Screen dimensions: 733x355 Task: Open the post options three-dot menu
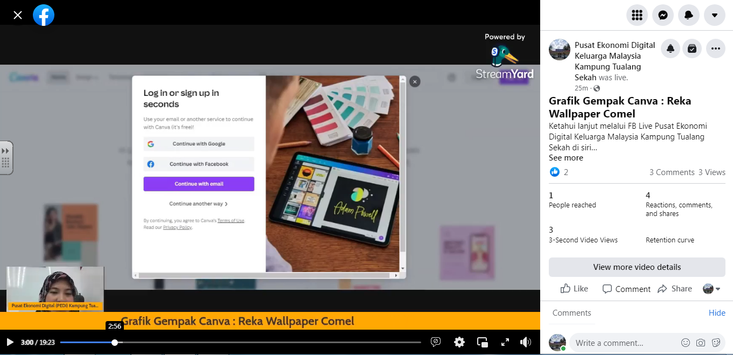[716, 48]
